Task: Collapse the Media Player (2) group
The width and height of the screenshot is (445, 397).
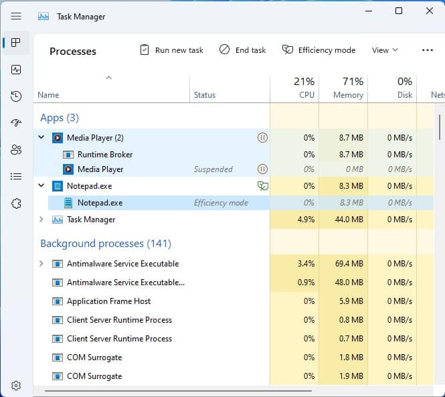Action: 41,137
